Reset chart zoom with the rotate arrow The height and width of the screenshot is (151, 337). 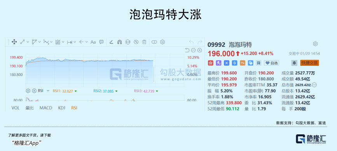187,50
